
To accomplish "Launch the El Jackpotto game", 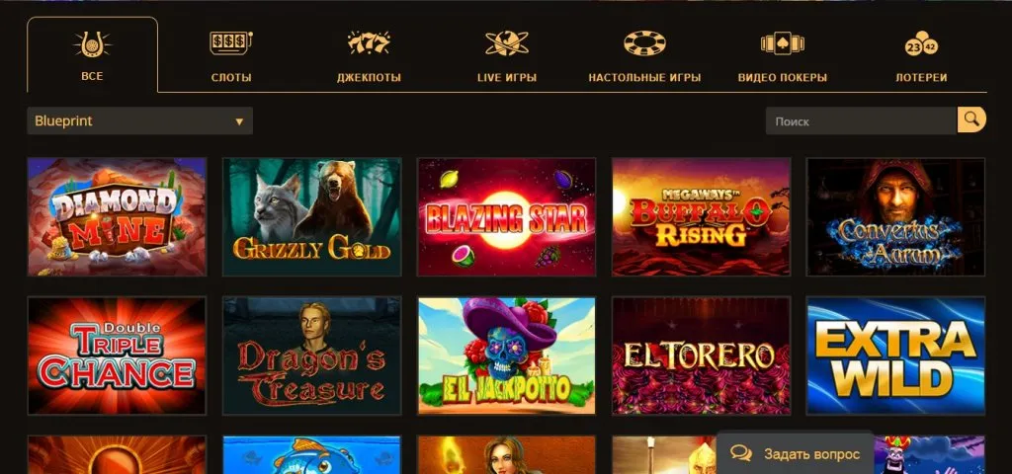I will tap(507, 355).
